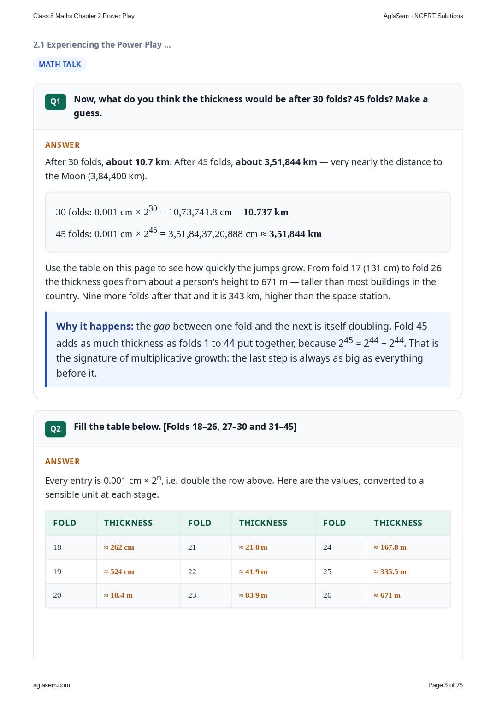Image resolution: width=496 pixels, height=702 pixels.
Task: Select the MATH TALK pill label
Action: 60,64
